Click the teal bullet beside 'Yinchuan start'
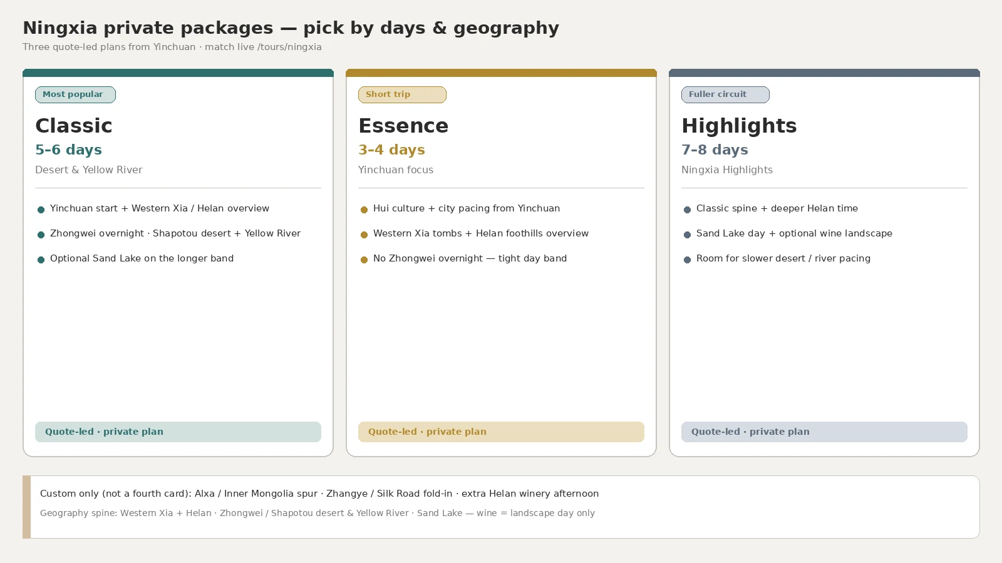This screenshot has width=1002, height=563. pyautogui.click(x=41, y=210)
